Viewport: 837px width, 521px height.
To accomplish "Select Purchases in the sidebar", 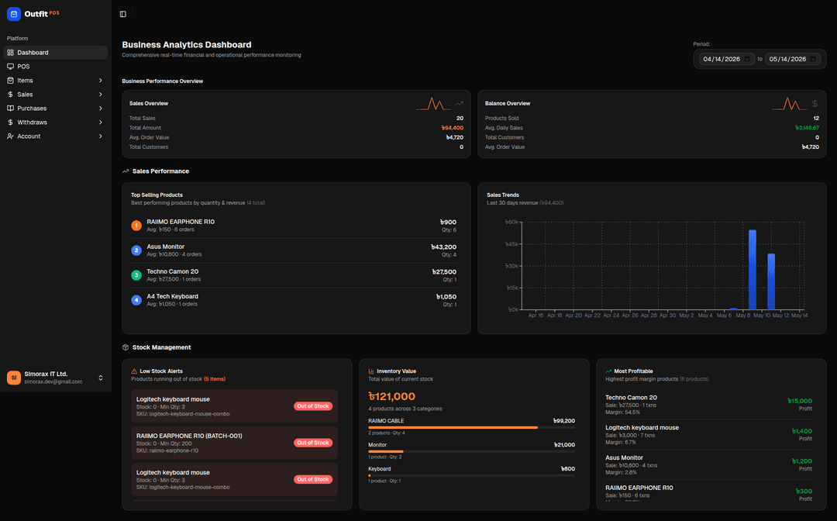I will (56, 108).
